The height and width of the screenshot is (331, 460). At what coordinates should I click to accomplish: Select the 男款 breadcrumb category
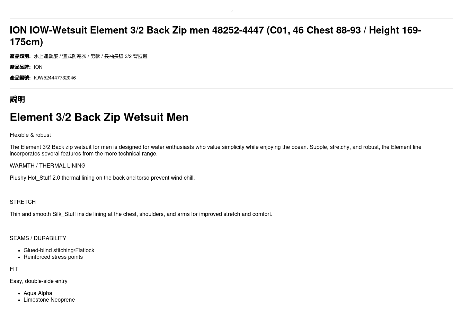[95, 56]
